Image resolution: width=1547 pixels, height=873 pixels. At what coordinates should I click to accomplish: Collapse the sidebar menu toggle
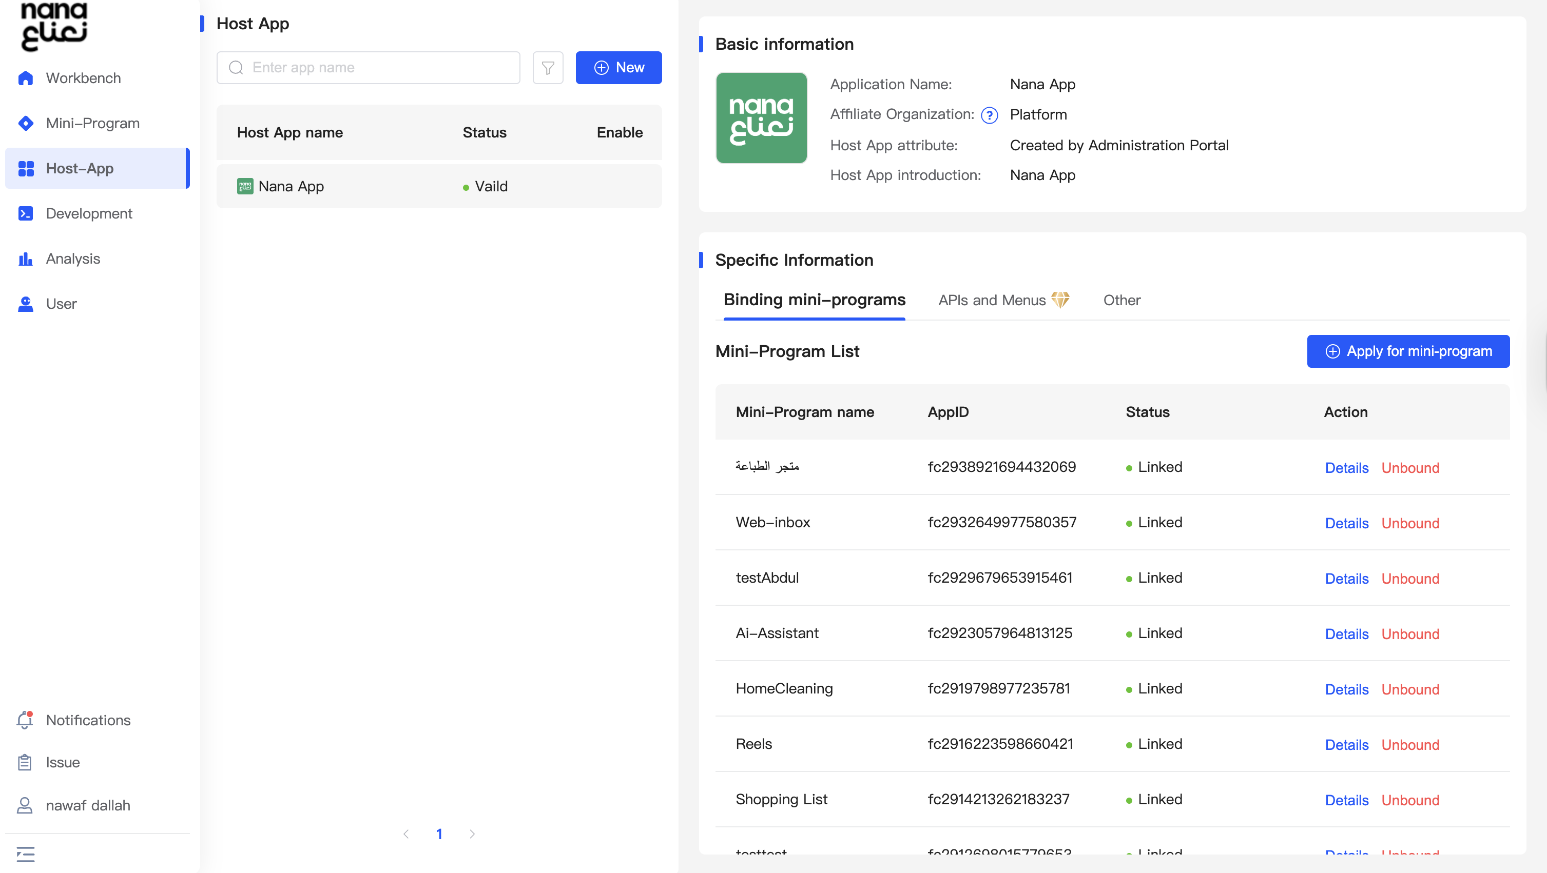tap(25, 853)
